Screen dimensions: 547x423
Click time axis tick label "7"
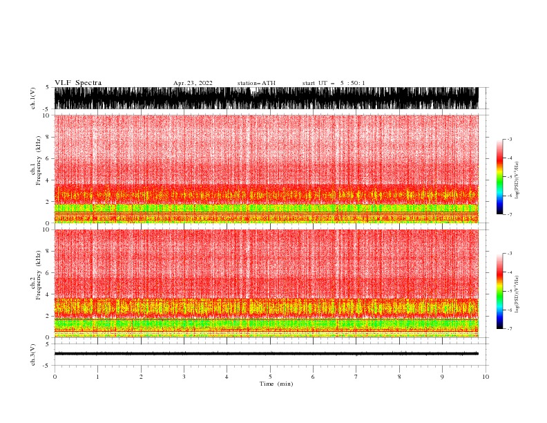click(356, 377)
